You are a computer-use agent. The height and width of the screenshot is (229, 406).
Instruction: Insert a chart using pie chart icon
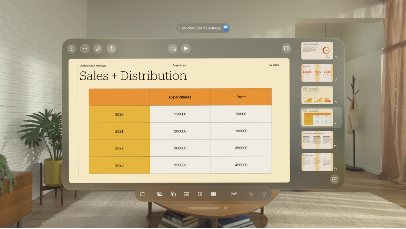pyautogui.click(x=200, y=194)
